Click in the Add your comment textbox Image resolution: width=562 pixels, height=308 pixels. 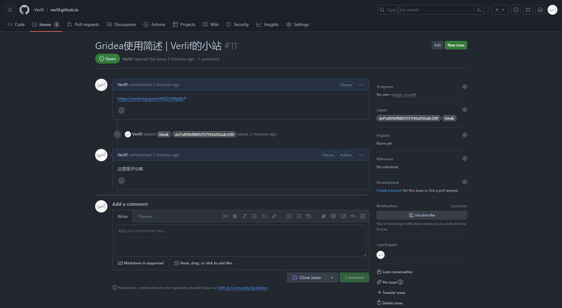click(x=240, y=241)
